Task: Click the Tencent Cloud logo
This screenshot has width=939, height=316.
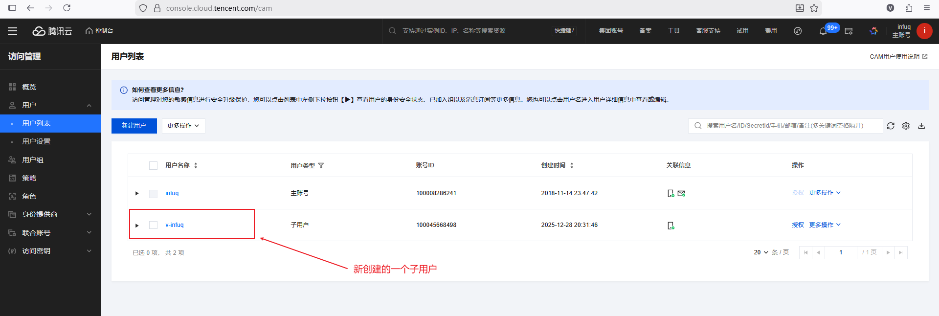Action: click(x=52, y=31)
